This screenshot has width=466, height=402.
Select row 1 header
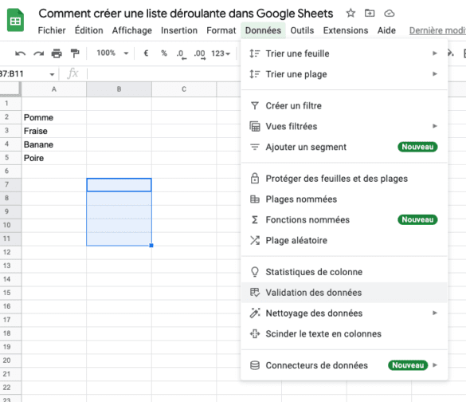coord(10,104)
